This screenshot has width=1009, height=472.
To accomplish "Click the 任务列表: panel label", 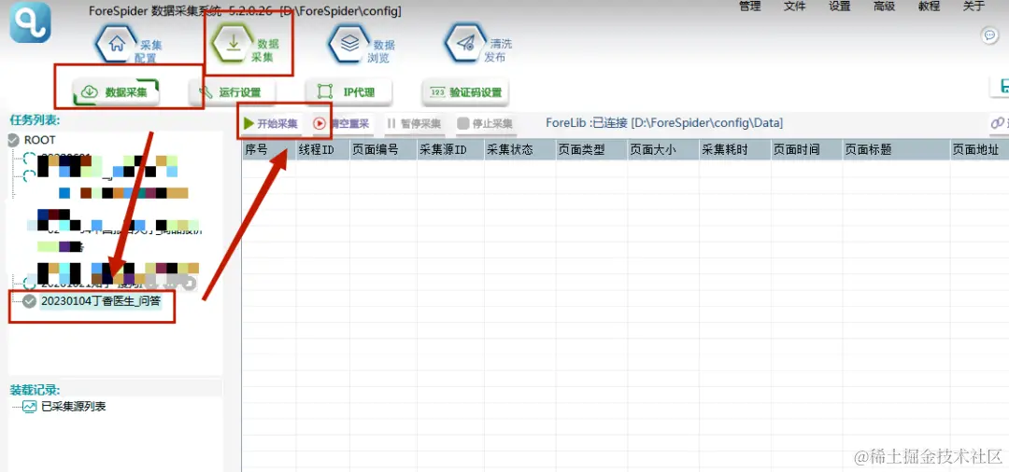I will tap(35, 119).
